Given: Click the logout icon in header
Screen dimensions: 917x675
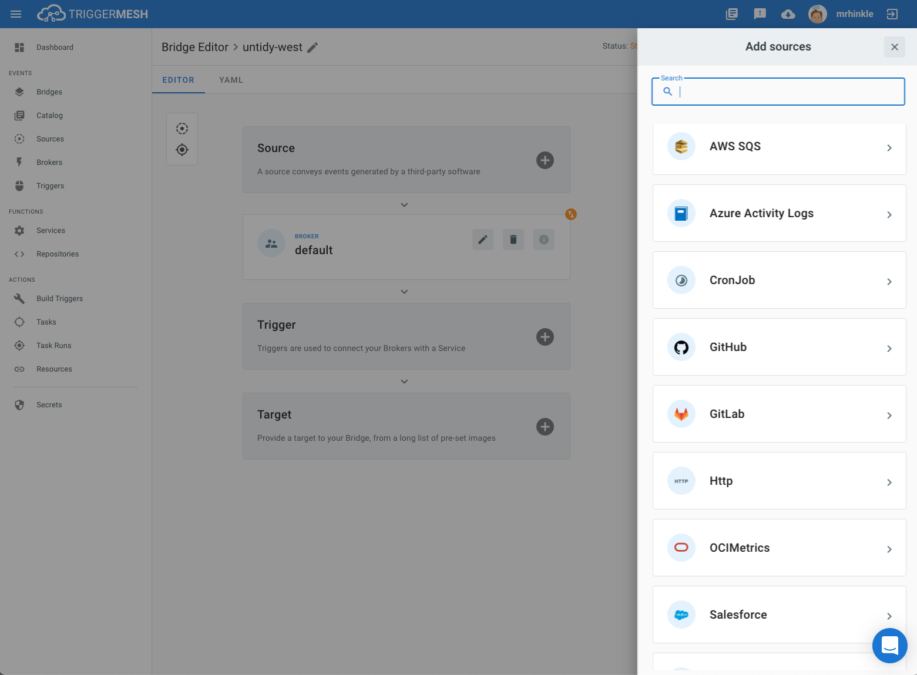Looking at the screenshot, I should coord(892,14).
